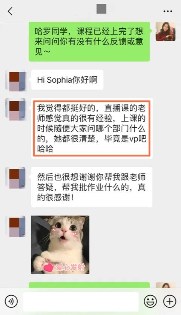Open Sophia's profile photo at top right
This screenshot has width=181, height=315.
click(x=166, y=32)
